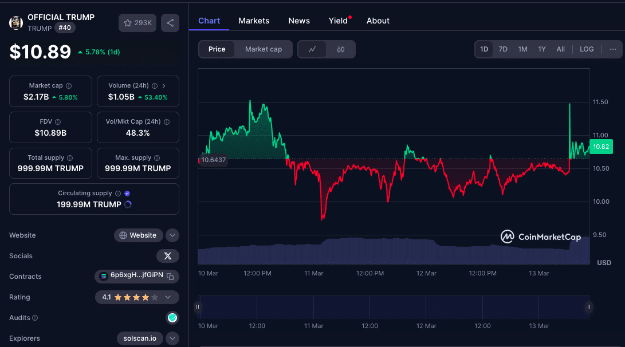Copy the contract address icon

(x=170, y=276)
